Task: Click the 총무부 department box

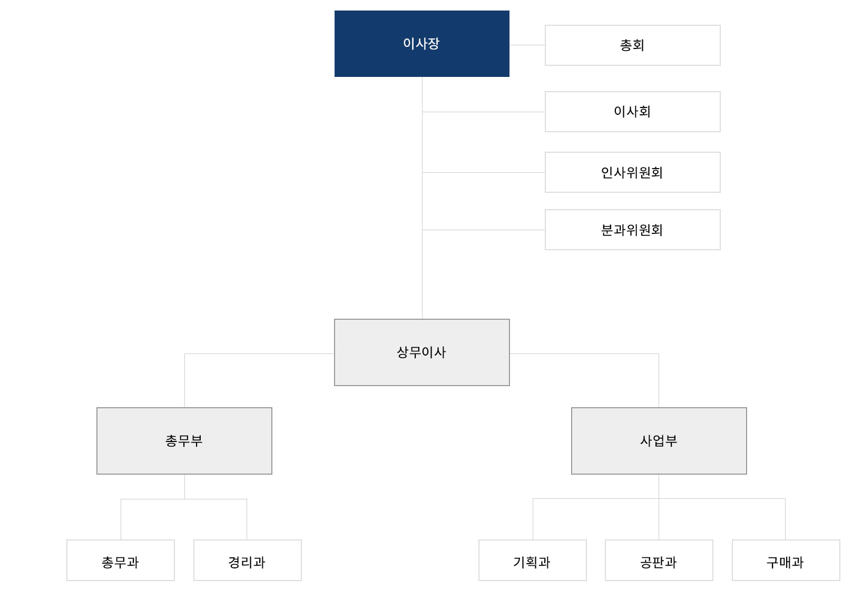Action: pyautogui.click(x=184, y=441)
